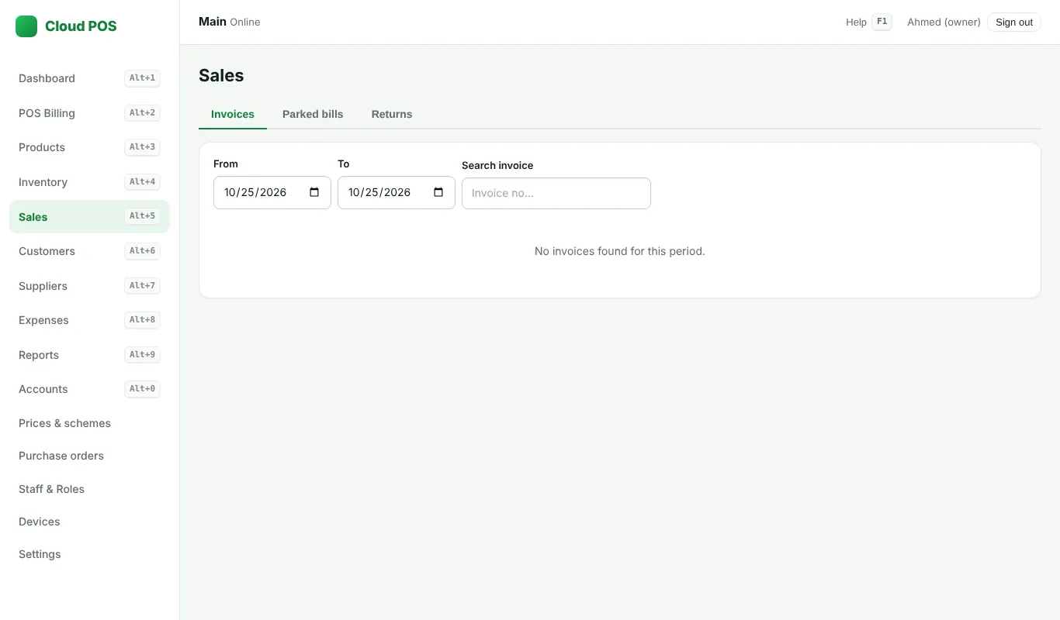View the Reports page
The width and height of the screenshot is (1060, 620).
tap(89, 355)
